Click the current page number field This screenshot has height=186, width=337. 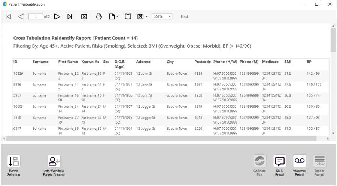(x=36, y=16)
